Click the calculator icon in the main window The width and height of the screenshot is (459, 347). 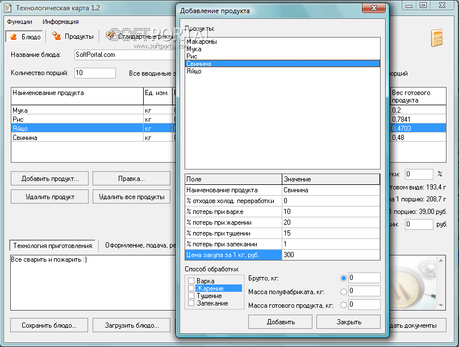click(x=437, y=38)
